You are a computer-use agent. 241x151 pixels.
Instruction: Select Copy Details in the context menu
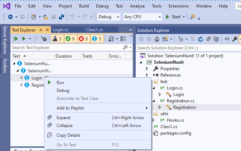coord(68,135)
